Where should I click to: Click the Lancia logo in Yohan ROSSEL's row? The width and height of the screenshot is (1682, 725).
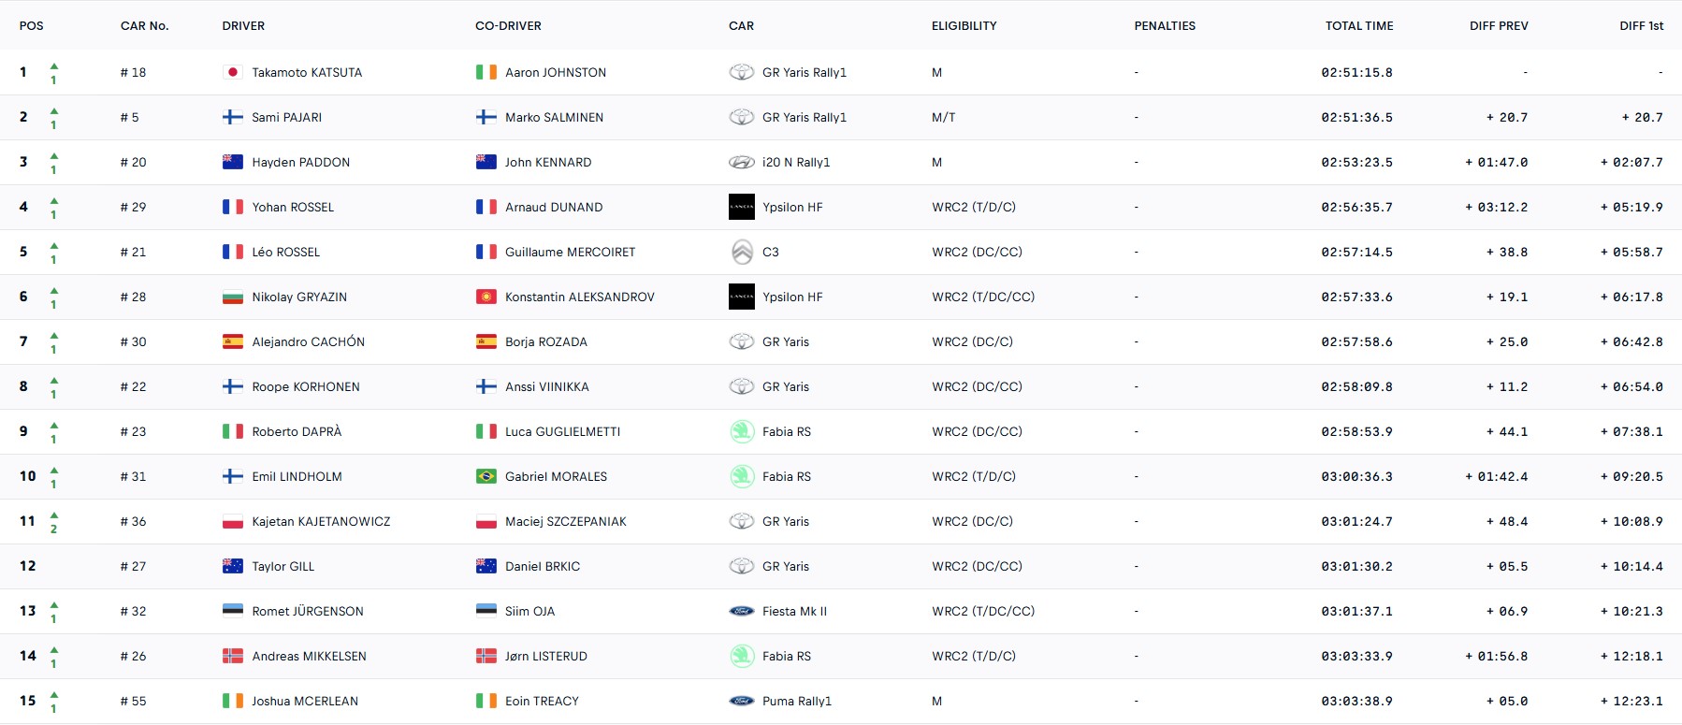pyautogui.click(x=741, y=207)
